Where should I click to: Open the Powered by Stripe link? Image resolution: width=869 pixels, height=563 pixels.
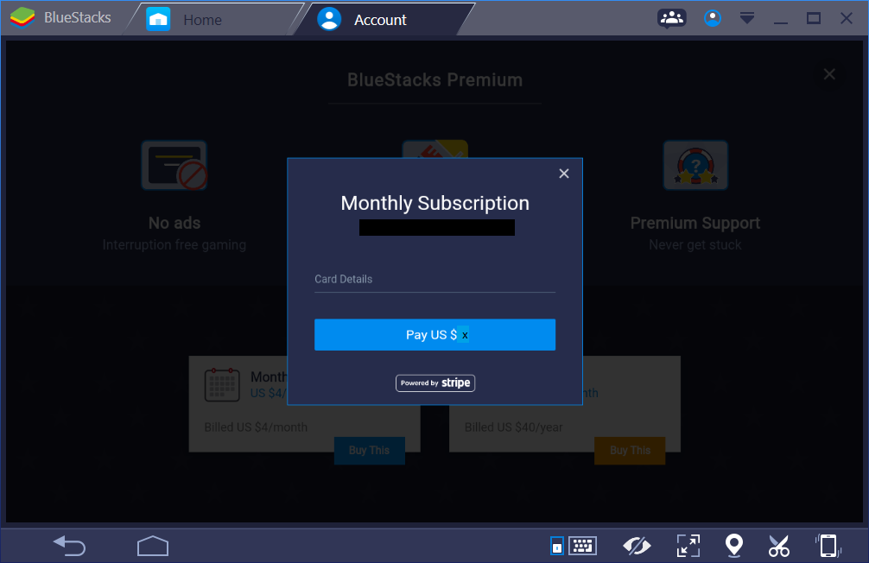[435, 383]
